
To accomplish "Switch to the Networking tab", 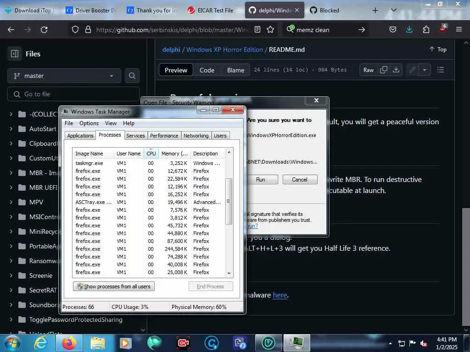I will click(x=196, y=136).
